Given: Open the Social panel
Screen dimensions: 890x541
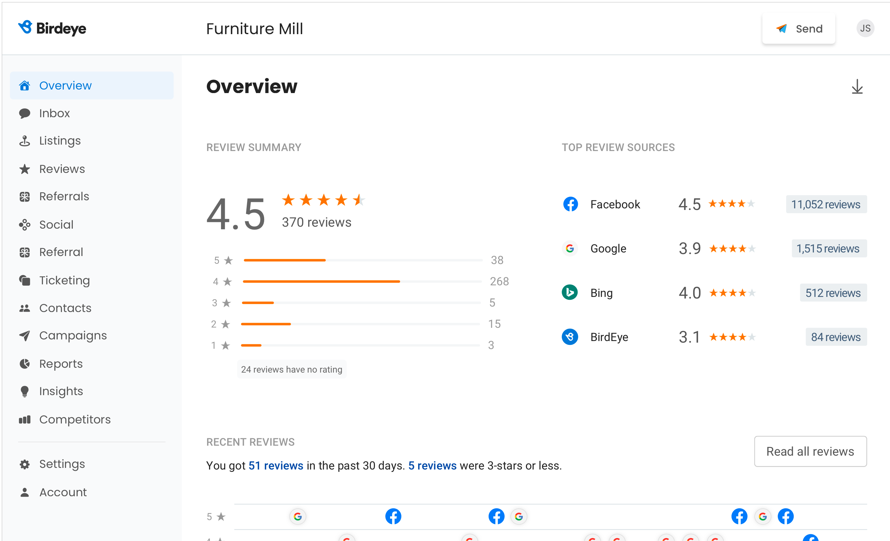Looking at the screenshot, I should pos(57,224).
